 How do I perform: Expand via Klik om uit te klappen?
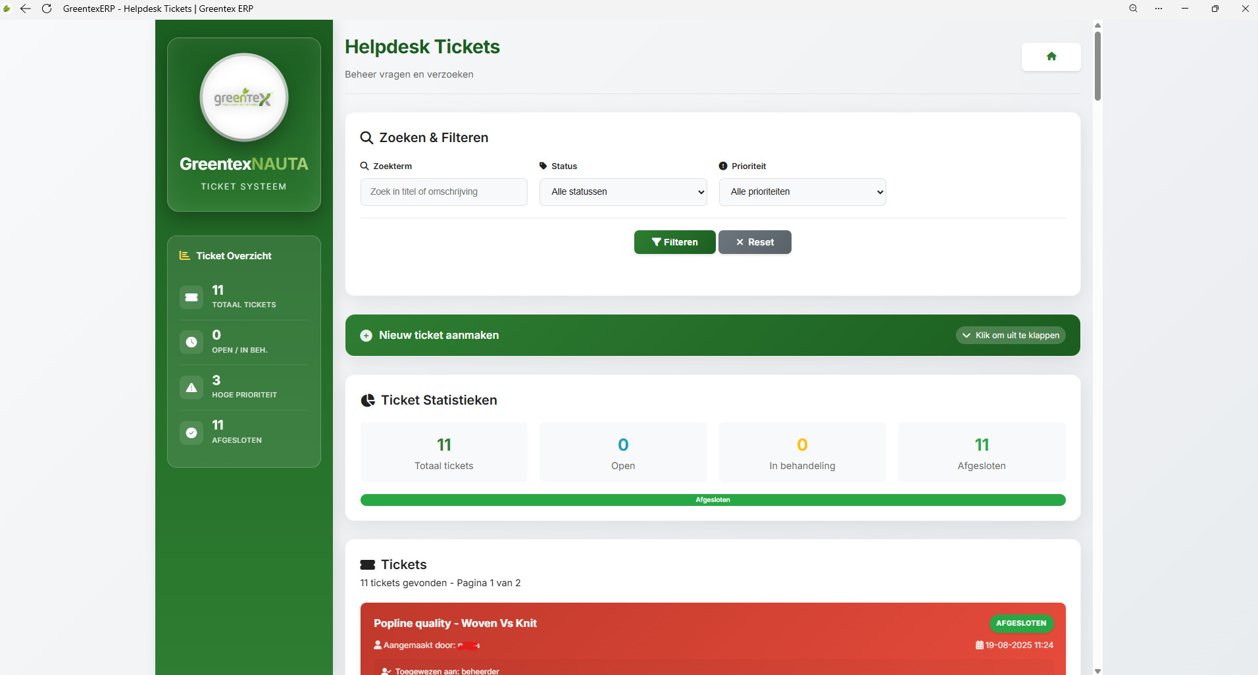point(1011,336)
